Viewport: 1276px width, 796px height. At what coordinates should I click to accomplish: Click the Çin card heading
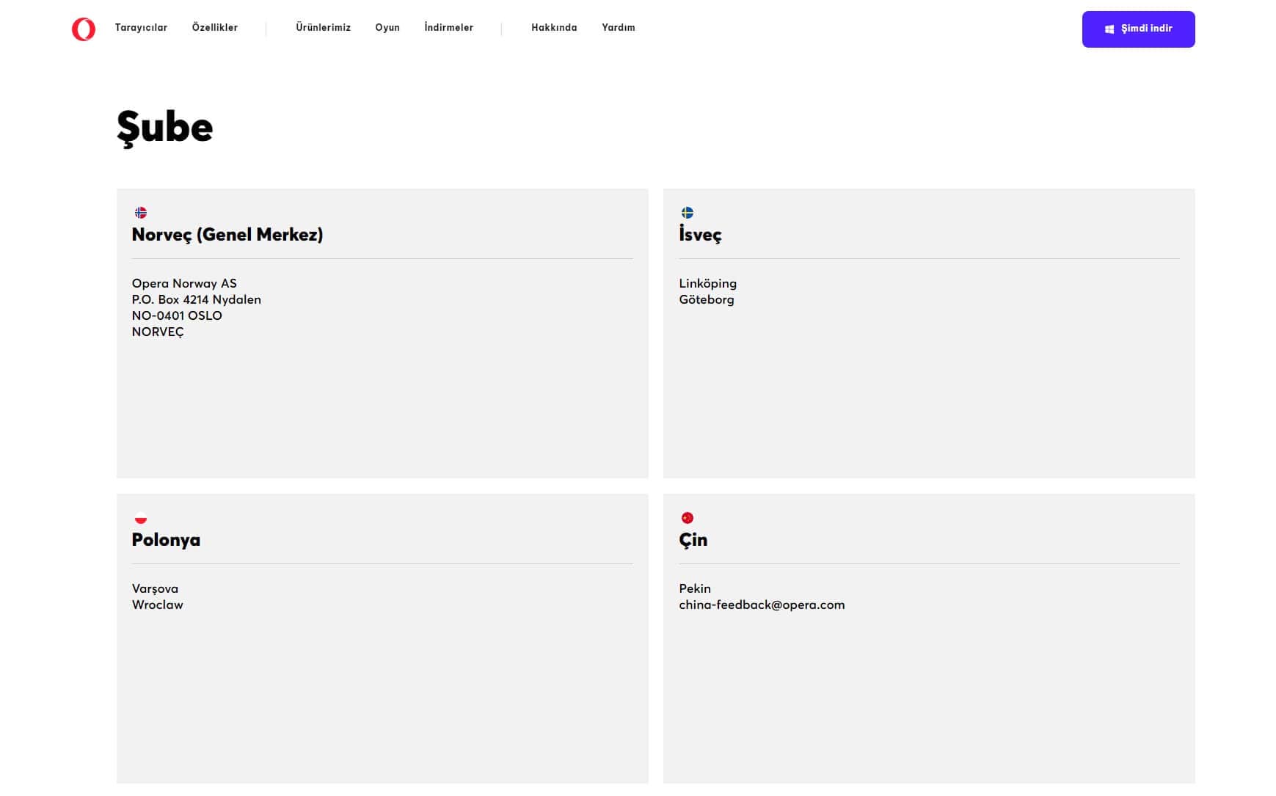[693, 540]
